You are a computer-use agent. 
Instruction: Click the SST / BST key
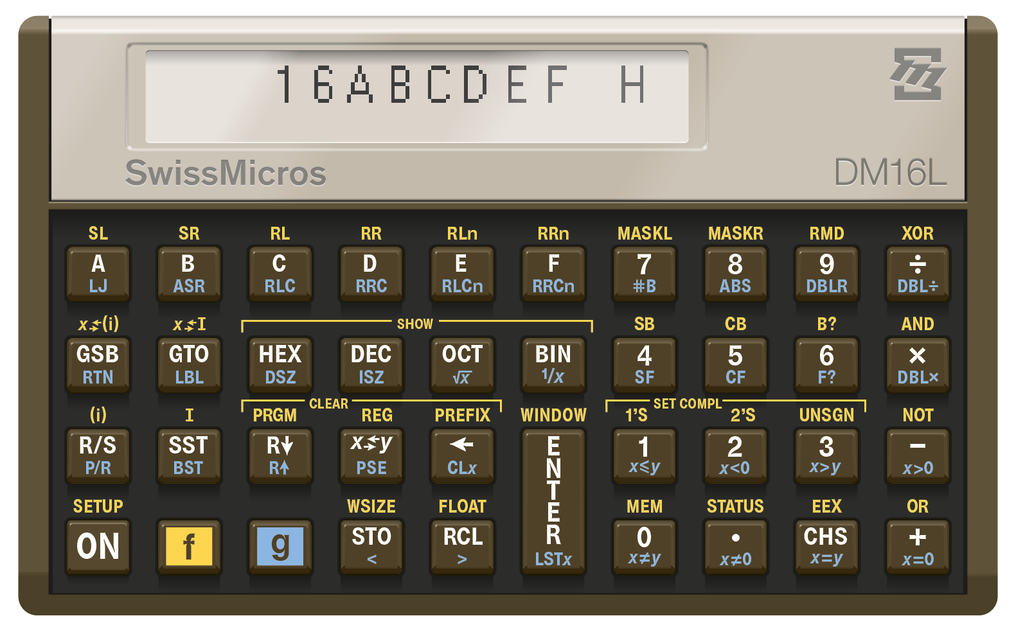(189, 456)
